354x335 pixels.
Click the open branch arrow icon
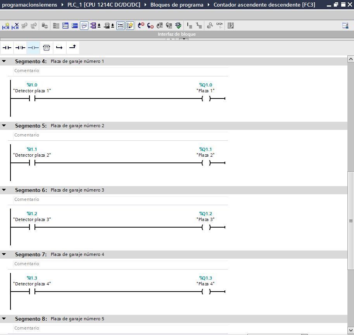[59, 48]
